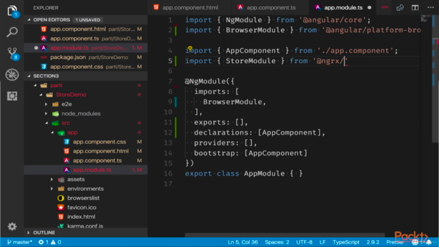Select app.module.ts in app folder tree
This screenshot has height=247, width=439.
(x=86, y=169)
